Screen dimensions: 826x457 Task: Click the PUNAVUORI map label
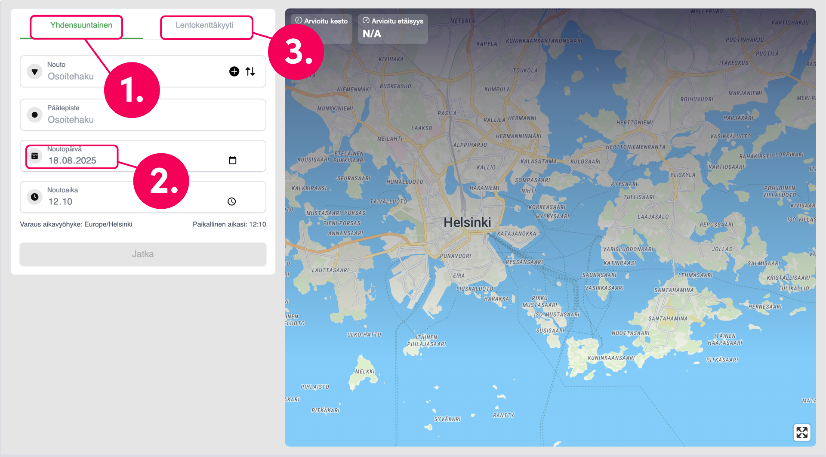pyautogui.click(x=456, y=256)
